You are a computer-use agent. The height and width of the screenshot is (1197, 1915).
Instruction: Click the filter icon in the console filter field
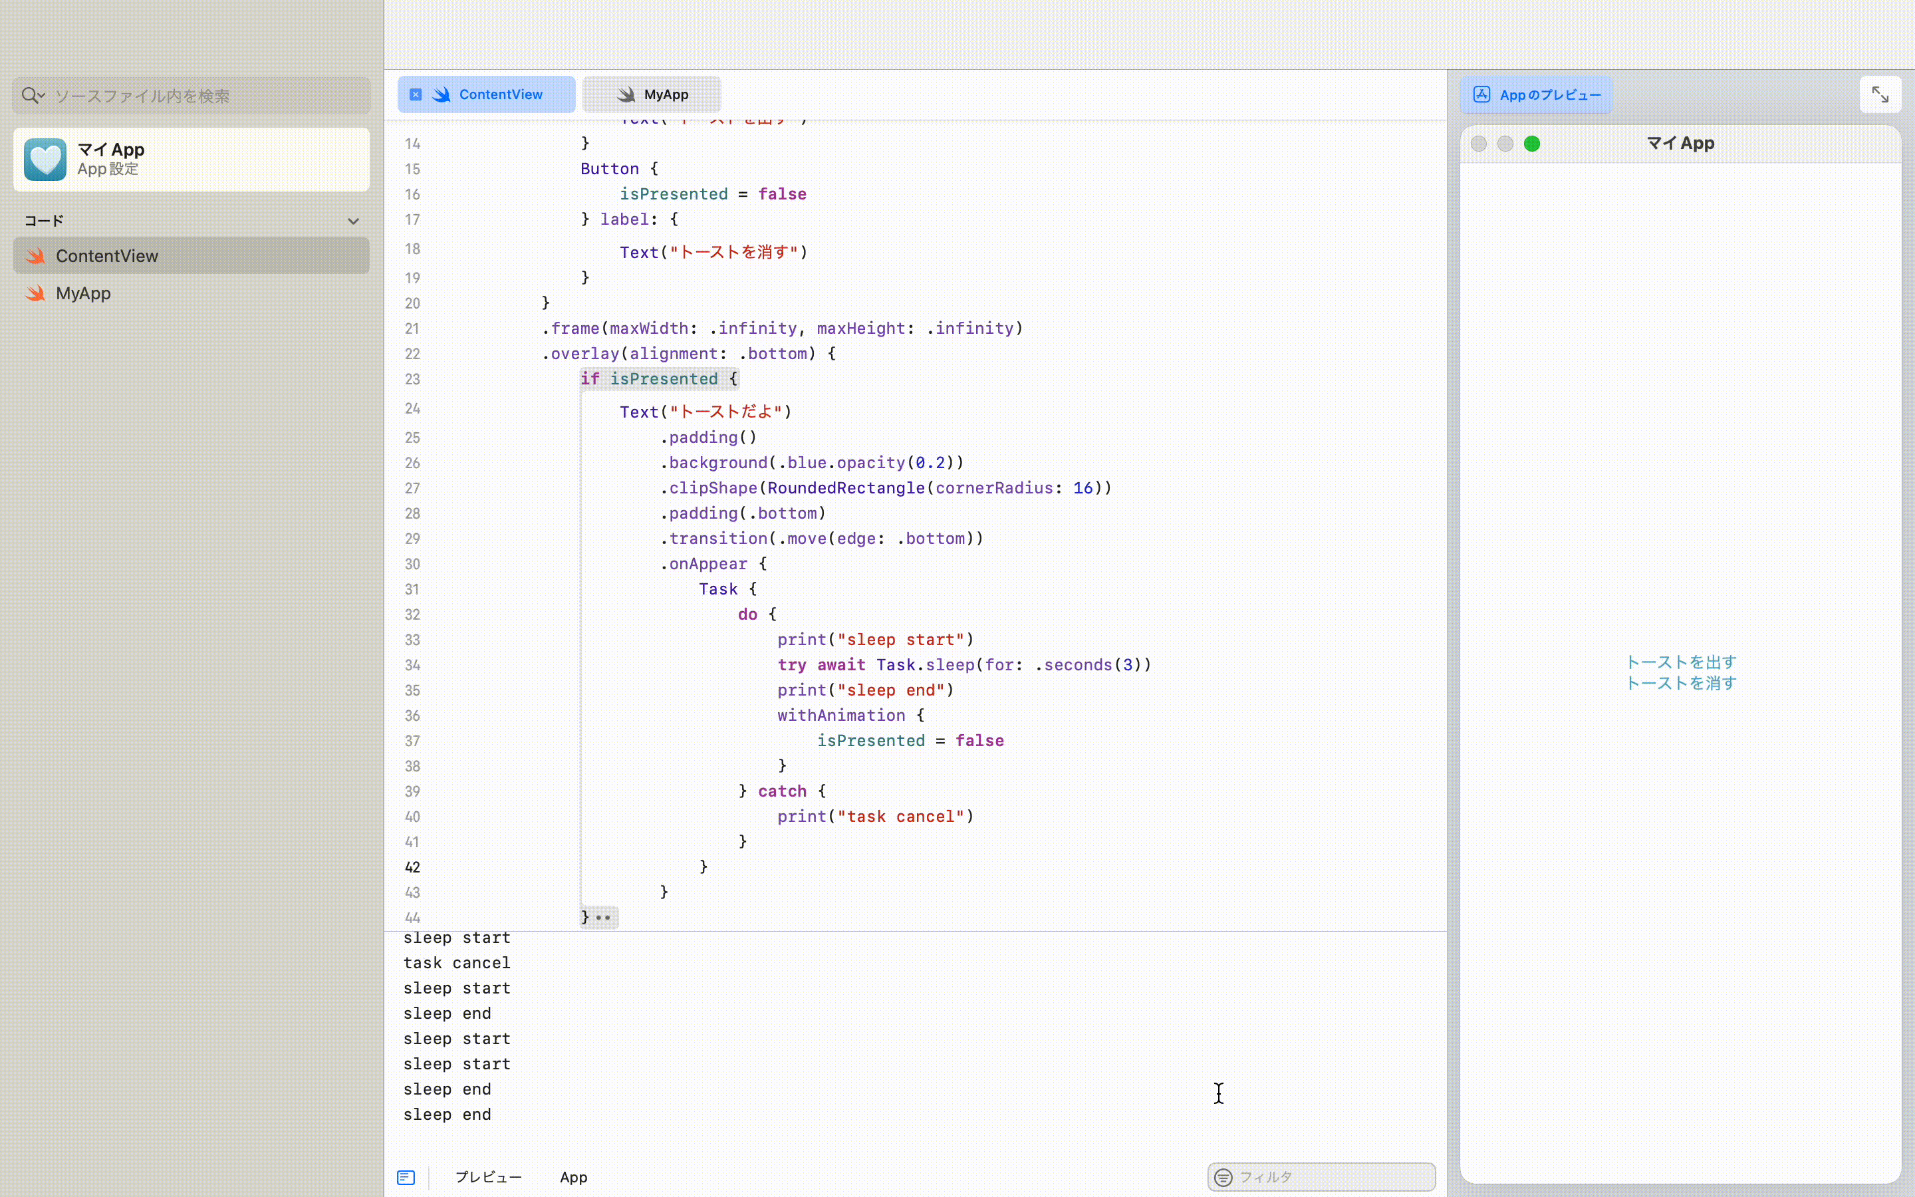point(1224,1176)
